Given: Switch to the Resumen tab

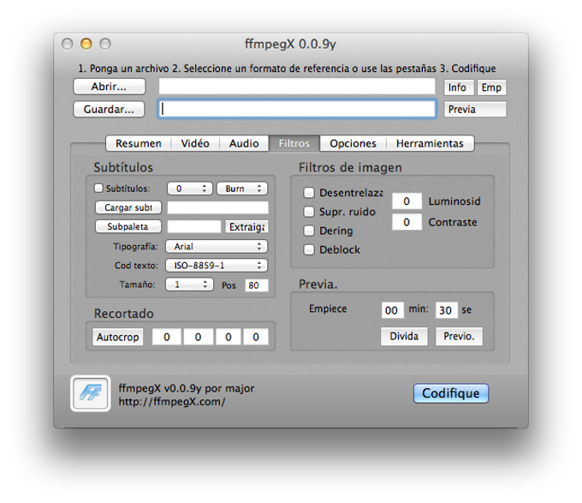Looking at the screenshot, I should [x=139, y=143].
